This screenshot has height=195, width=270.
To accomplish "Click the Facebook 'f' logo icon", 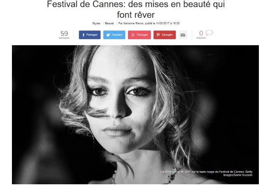I will (83, 35).
